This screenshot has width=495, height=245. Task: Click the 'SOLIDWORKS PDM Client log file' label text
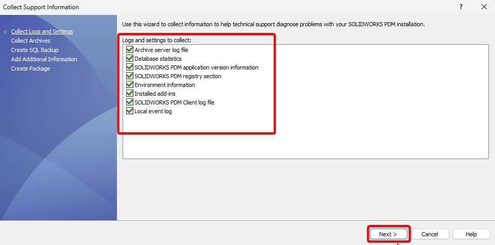175,102
